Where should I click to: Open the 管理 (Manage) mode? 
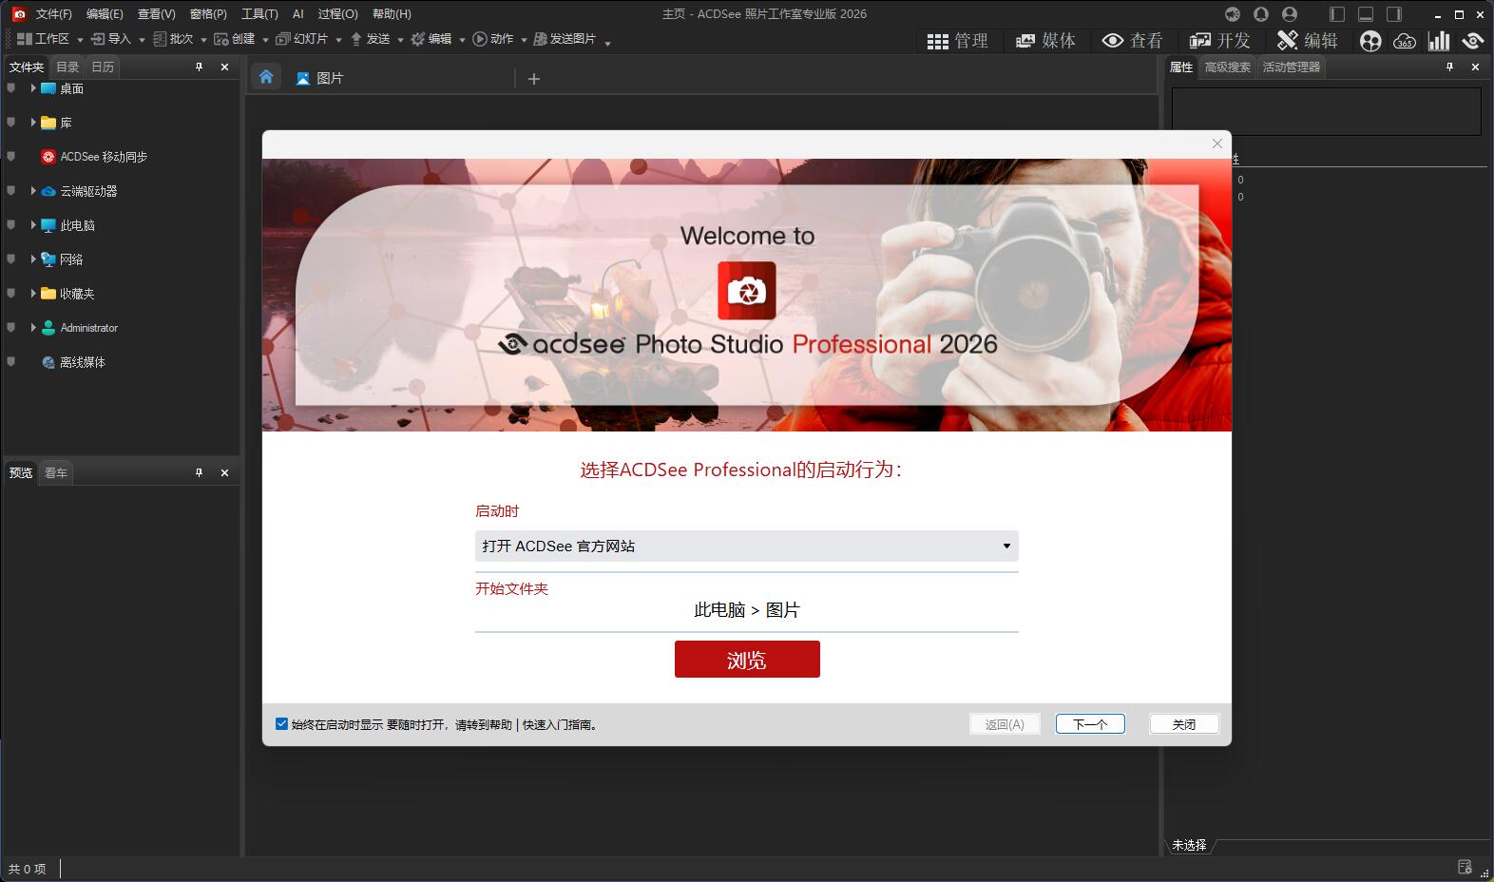(957, 41)
